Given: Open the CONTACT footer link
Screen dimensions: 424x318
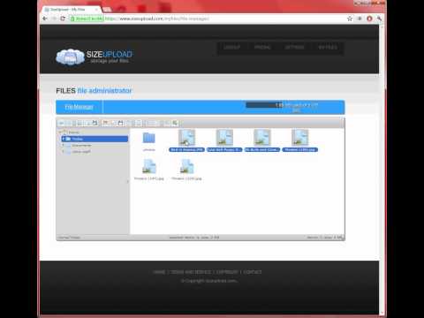Looking at the screenshot, I should [253, 272].
